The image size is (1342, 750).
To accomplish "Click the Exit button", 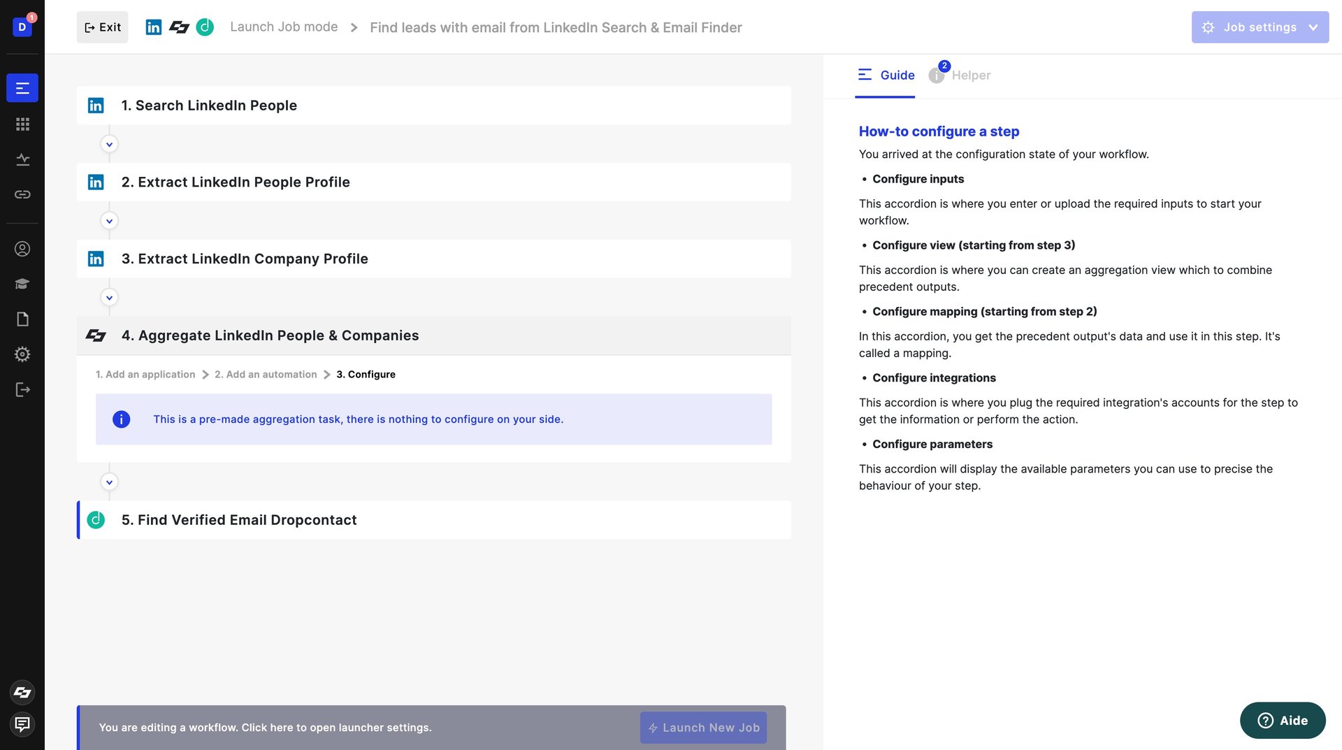I will [x=103, y=27].
